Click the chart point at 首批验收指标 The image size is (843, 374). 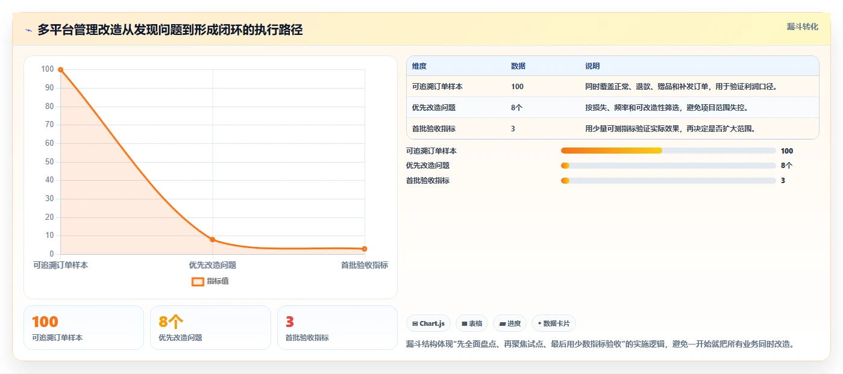click(365, 249)
